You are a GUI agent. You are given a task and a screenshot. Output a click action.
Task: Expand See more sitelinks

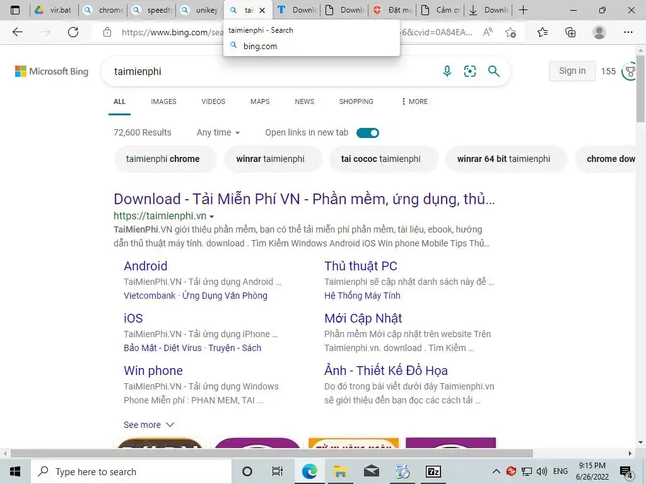click(x=149, y=425)
